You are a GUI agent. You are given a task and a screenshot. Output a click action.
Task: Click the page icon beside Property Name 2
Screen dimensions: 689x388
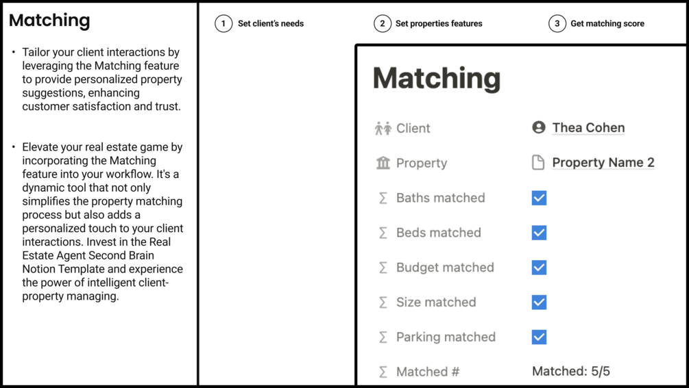pos(539,162)
